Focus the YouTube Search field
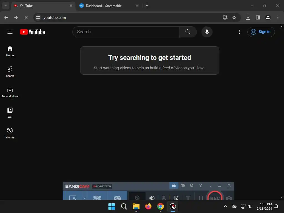284x213 pixels. click(126, 32)
